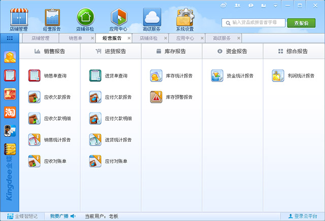Close the 店铺体检 tab

[x=166, y=39]
